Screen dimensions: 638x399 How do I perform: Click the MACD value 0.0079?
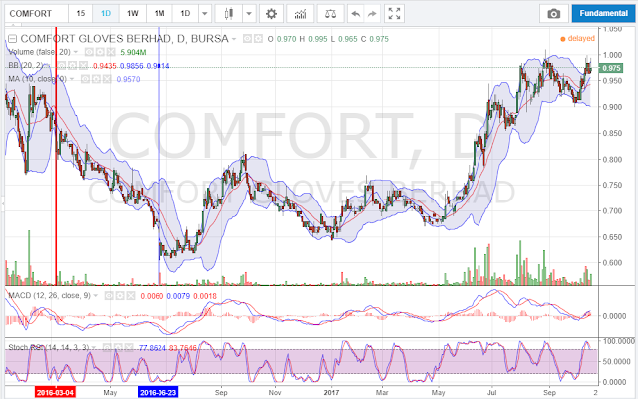pos(178,296)
